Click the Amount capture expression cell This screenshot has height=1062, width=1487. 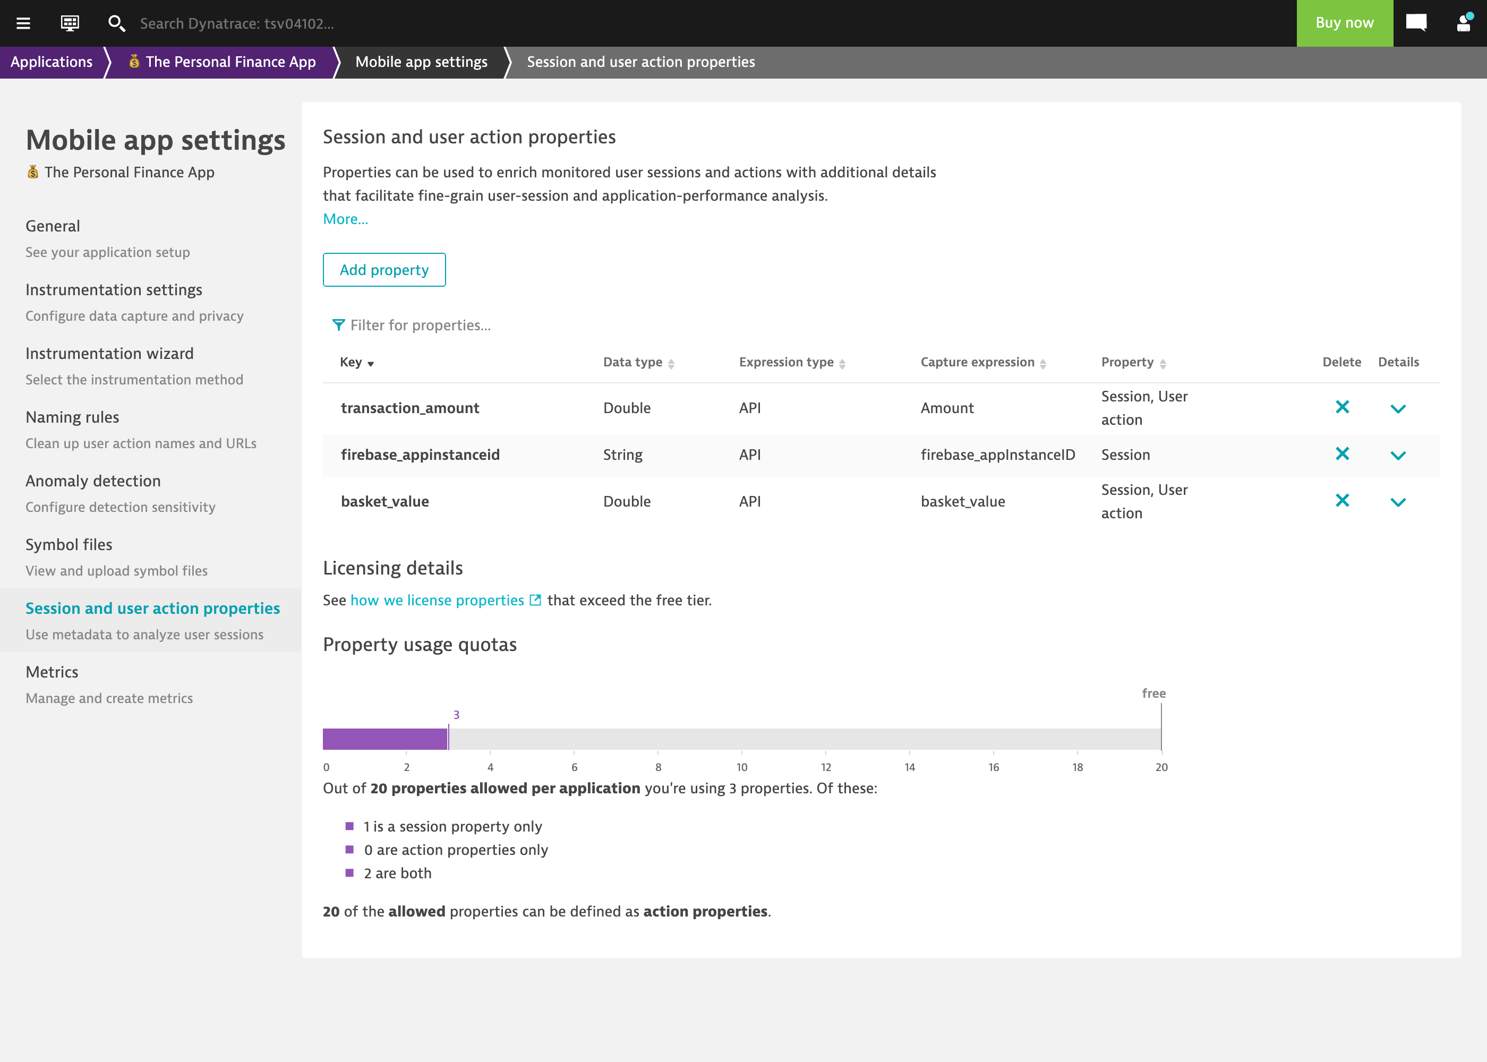point(947,408)
